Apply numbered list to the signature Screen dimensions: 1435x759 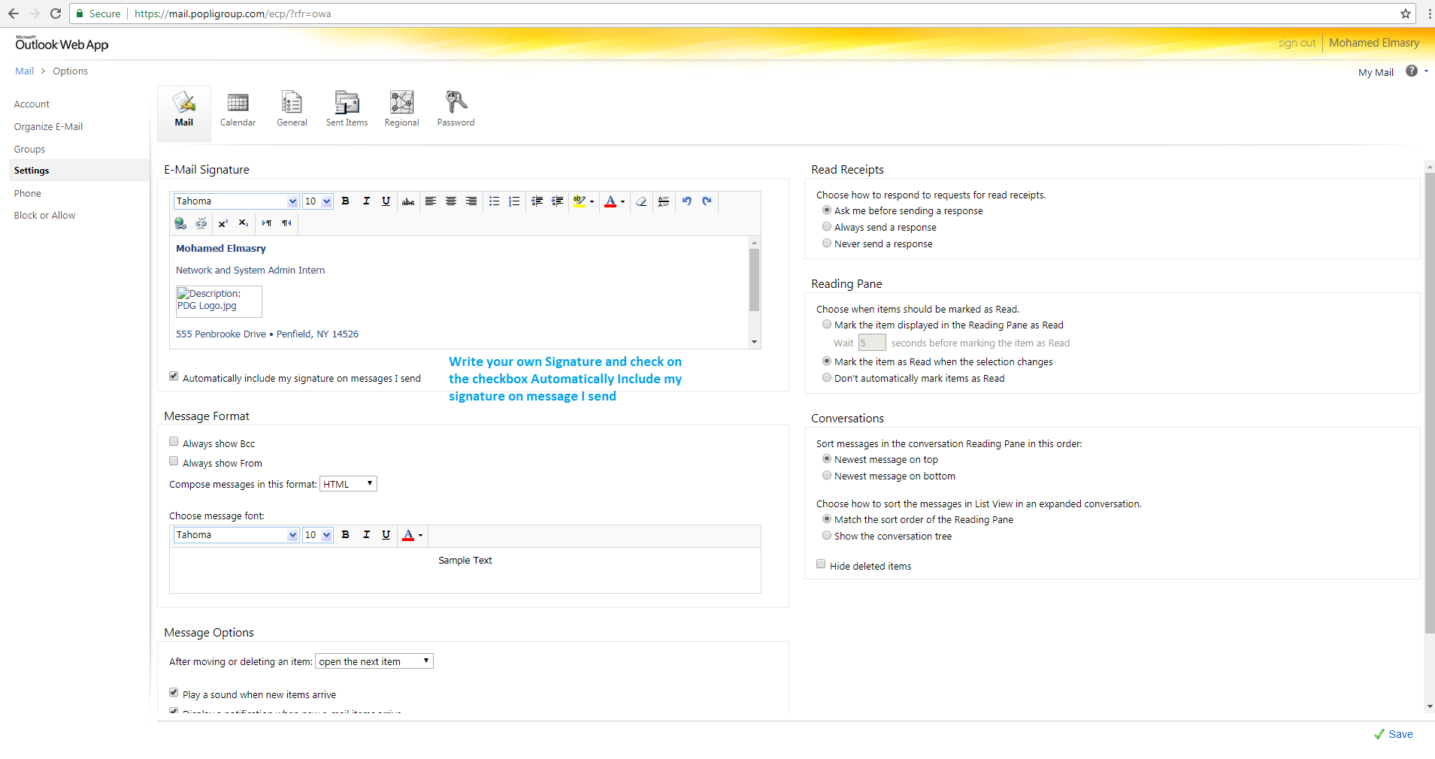tap(514, 201)
